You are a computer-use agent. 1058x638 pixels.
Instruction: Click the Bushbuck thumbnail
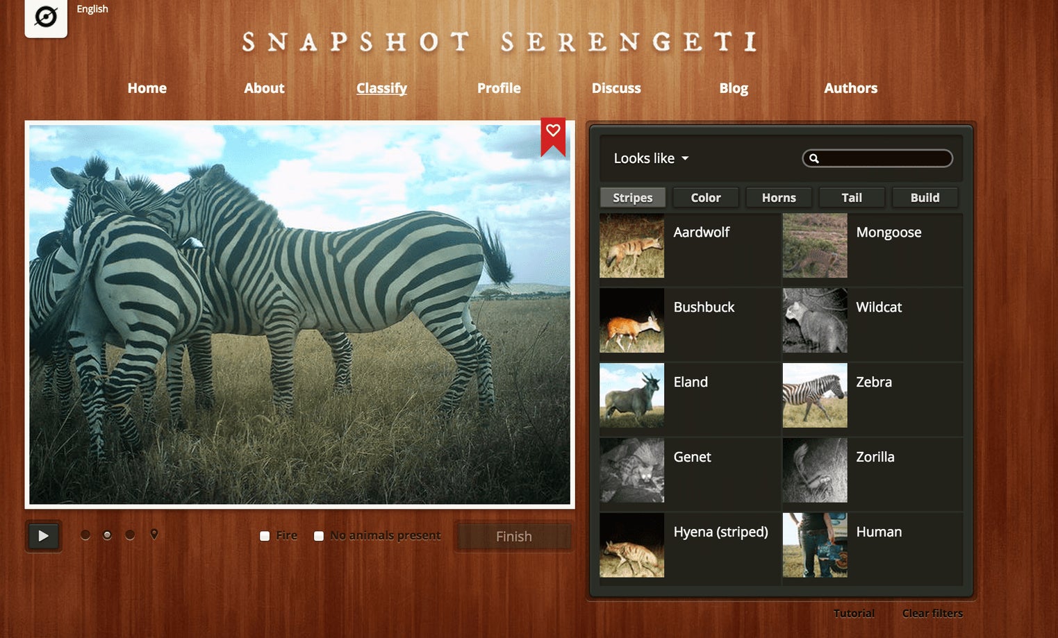click(x=632, y=321)
